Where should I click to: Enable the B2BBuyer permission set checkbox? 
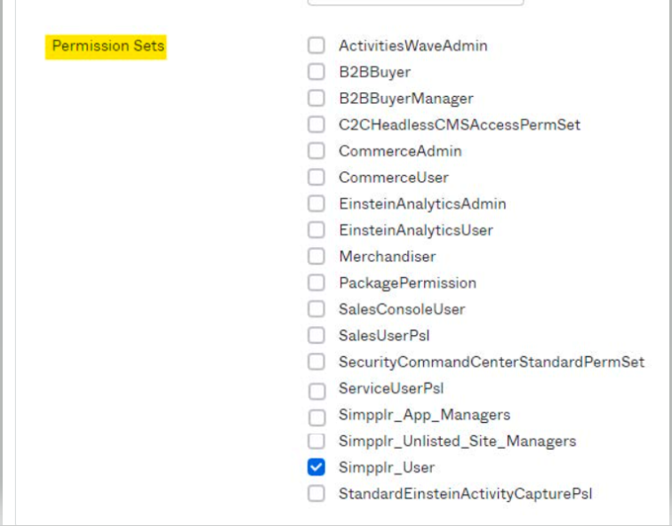(316, 72)
